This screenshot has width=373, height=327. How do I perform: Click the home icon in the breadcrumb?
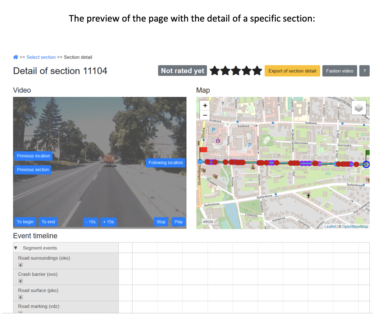point(16,57)
